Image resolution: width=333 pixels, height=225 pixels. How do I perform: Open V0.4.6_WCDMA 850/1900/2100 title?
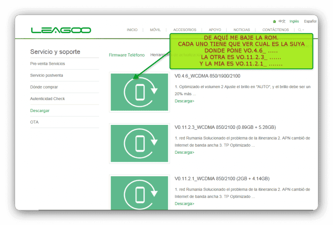(x=207, y=76)
